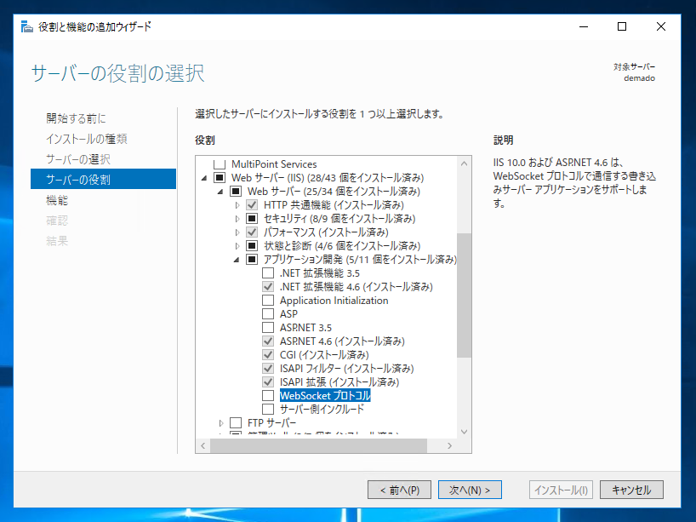Check the MultiPoint Services checkbox
Viewport: 696px width, 522px height.
(x=220, y=164)
